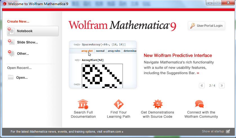
Task: Click the Get Demonstrations gear icon
Action: tap(158, 104)
